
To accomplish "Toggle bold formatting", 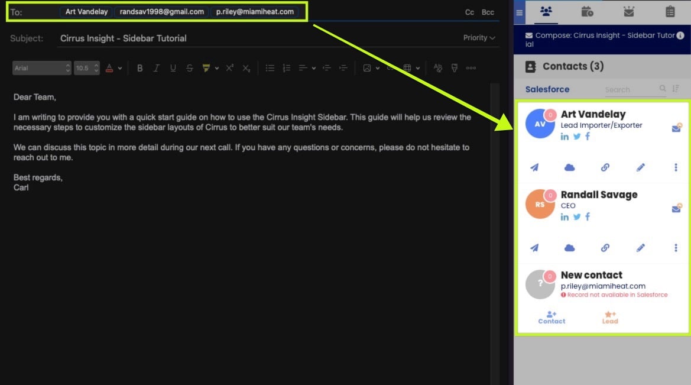I will pos(140,68).
